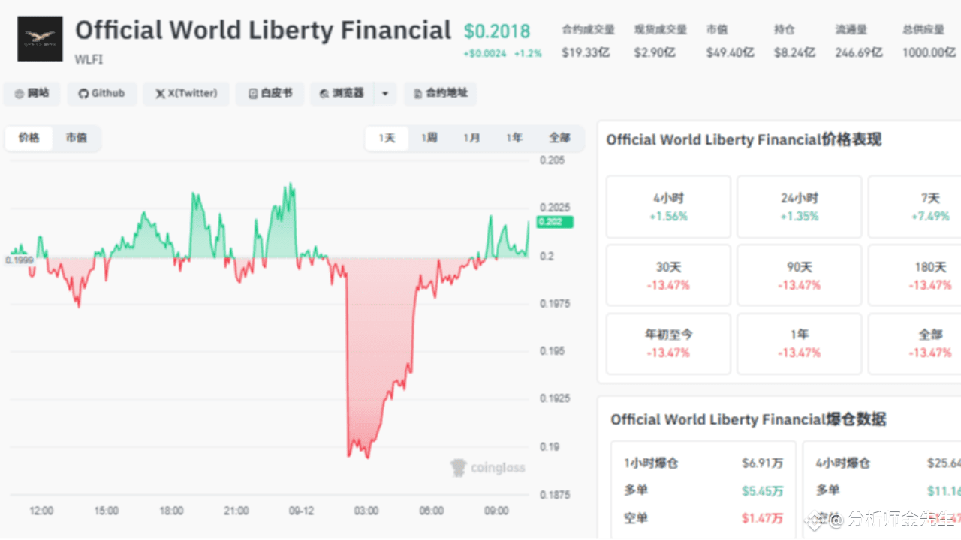Switch chart to 市值 view

pyautogui.click(x=76, y=138)
